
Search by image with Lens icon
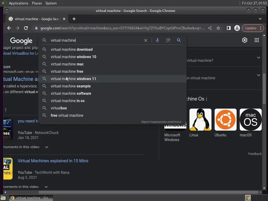[168, 40]
